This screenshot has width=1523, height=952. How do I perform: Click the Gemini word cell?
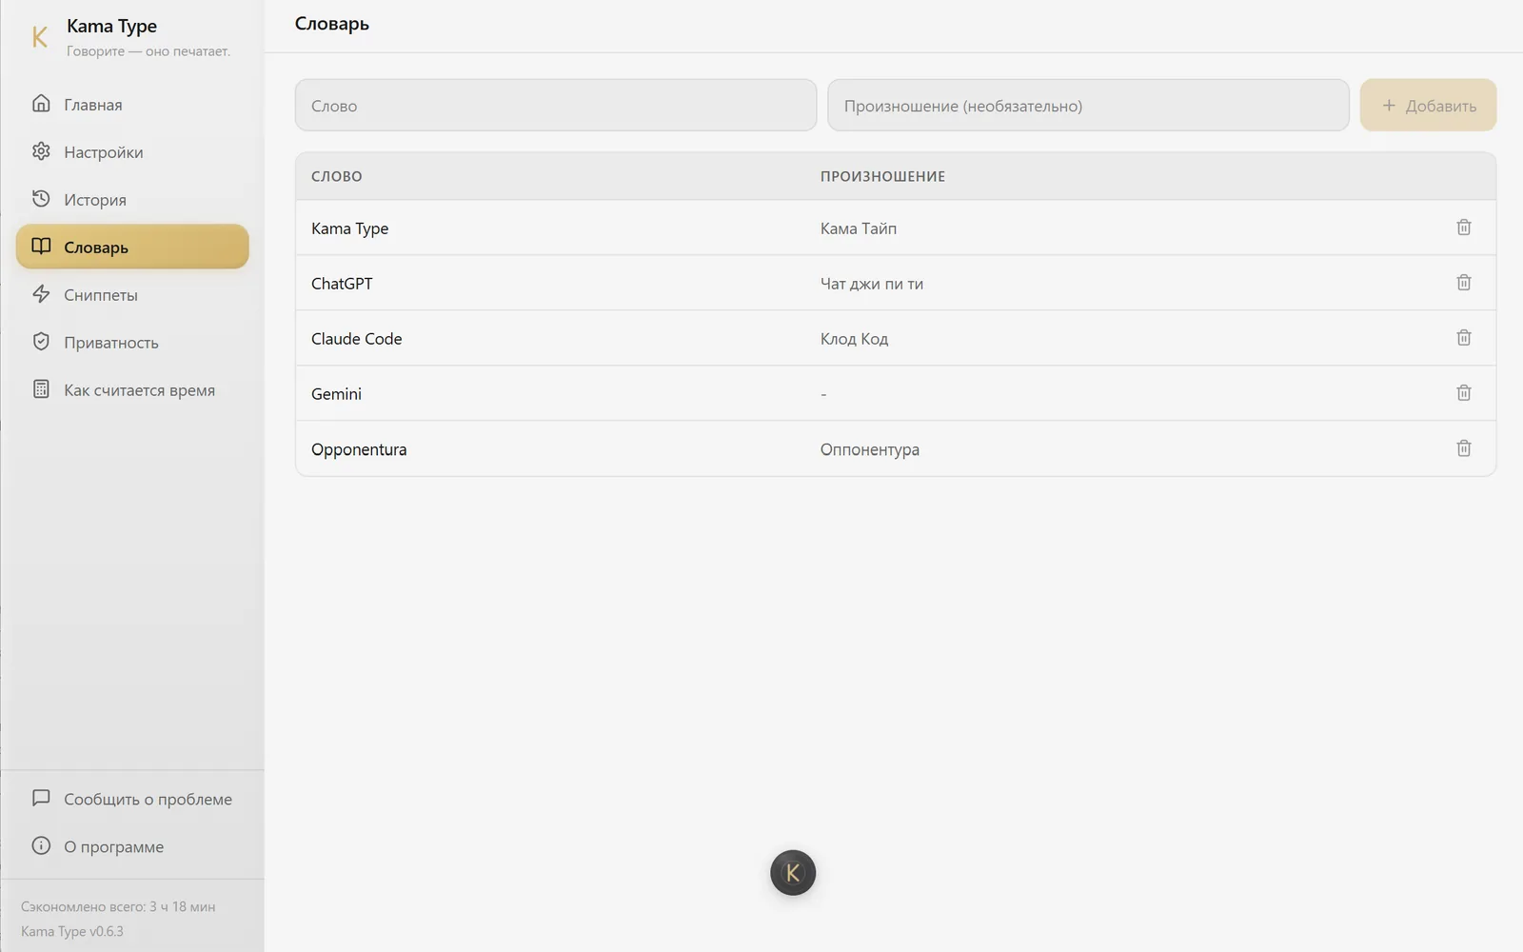click(336, 394)
